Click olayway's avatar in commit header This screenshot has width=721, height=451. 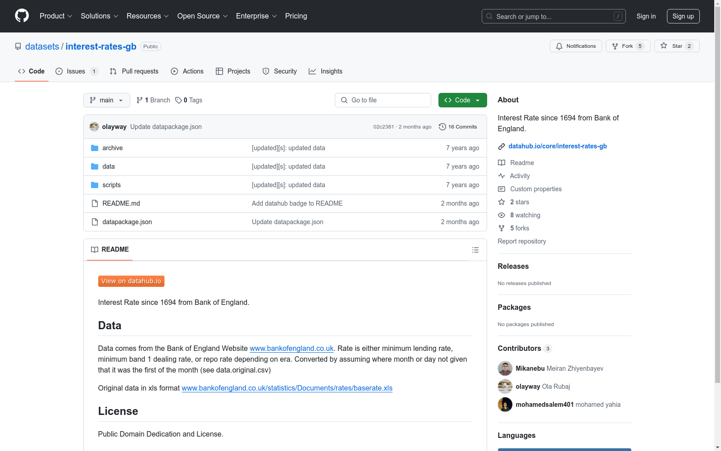(94, 127)
